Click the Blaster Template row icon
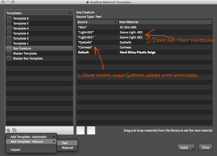The height and width of the screenshot is (156, 217). pos(9,53)
